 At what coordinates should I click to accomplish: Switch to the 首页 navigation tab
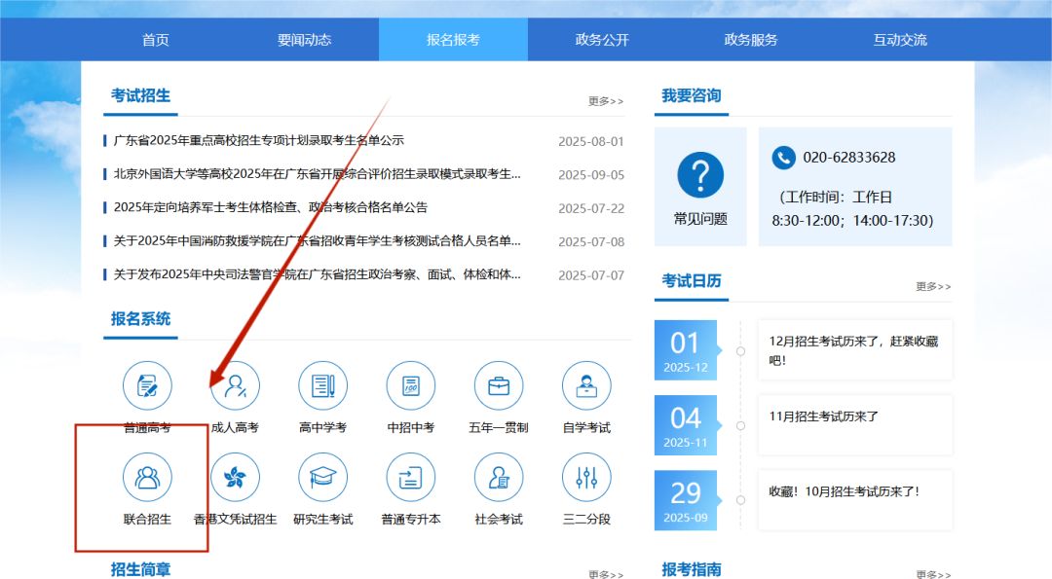156,40
